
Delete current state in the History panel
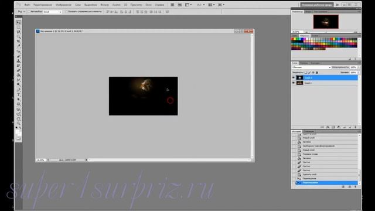tap(356, 186)
